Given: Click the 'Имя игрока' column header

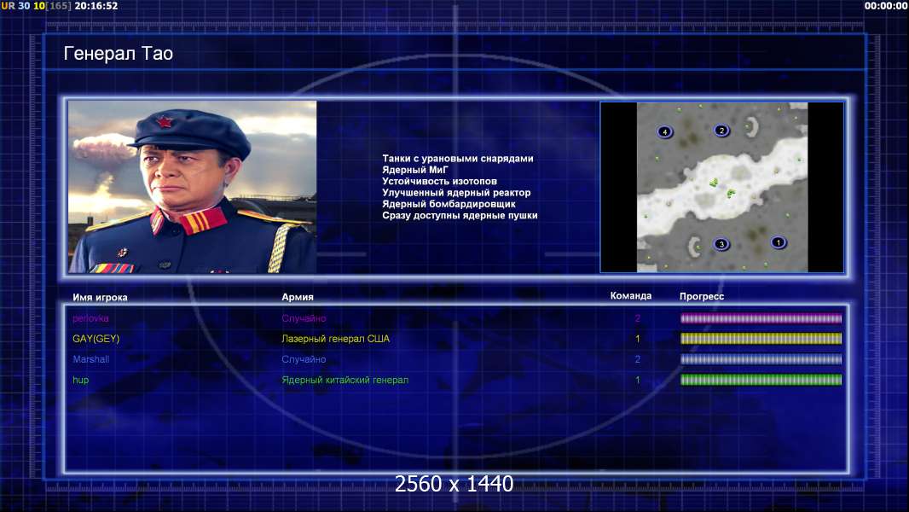Looking at the screenshot, I should pyautogui.click(x=100, y=297).
